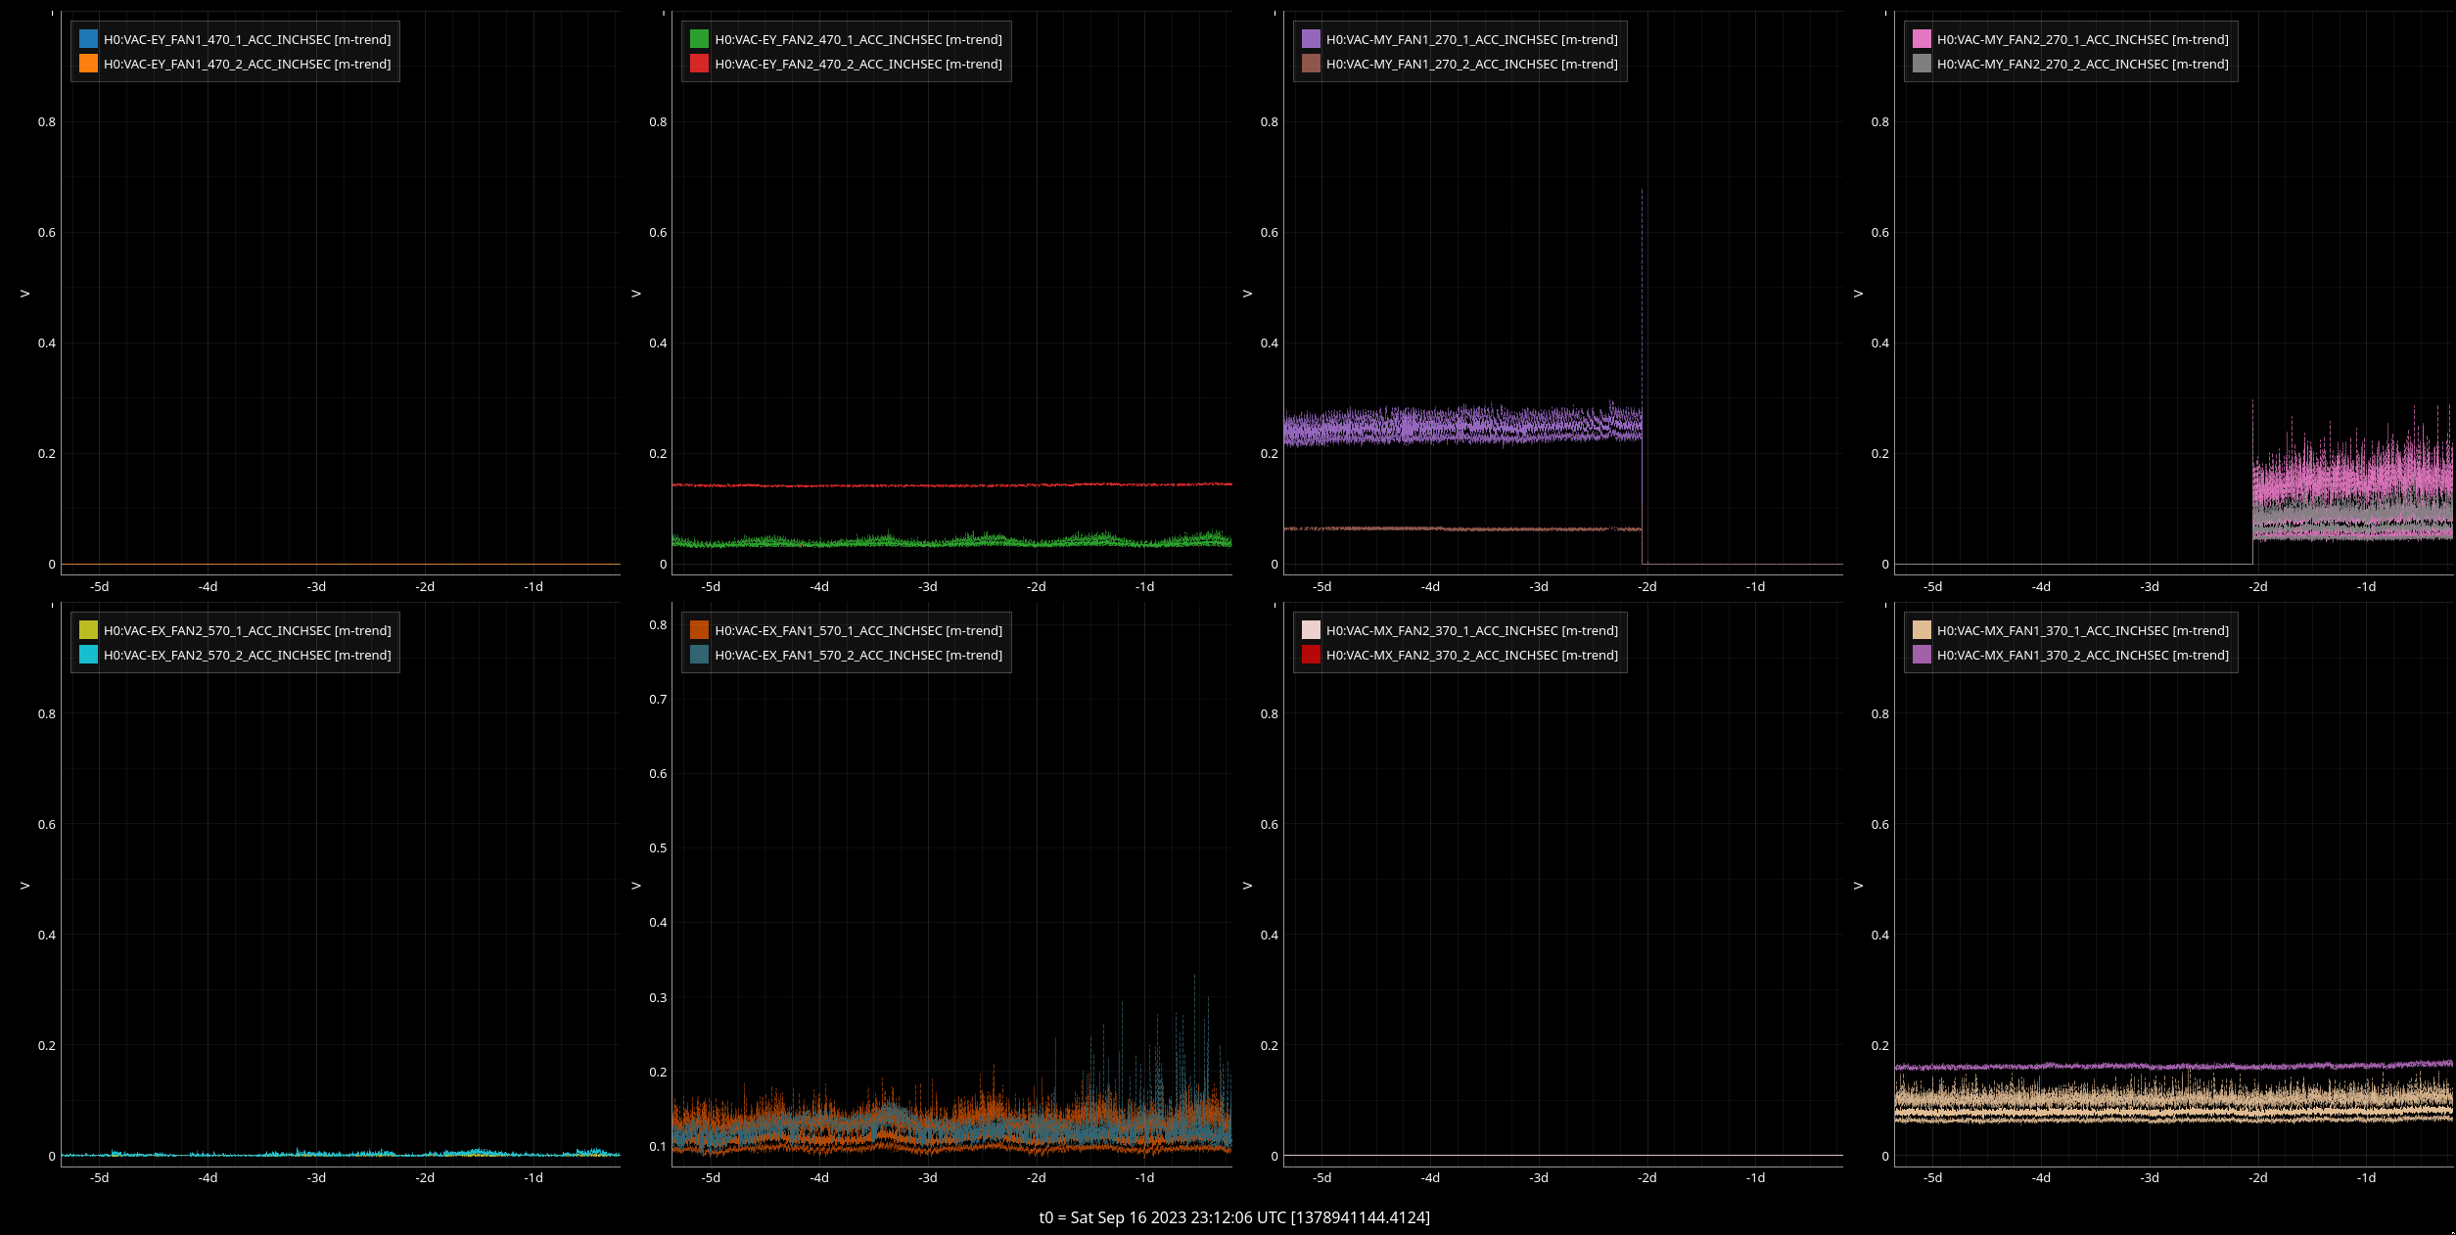
Task: Click the violet MX_FAN1_370_2 trace line
Action: click(2173, 1066)
